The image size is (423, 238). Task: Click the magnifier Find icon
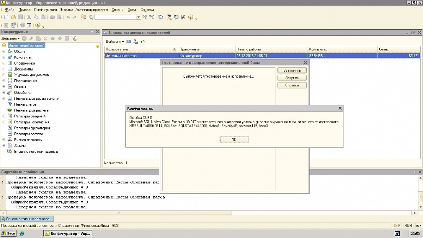click(91, 17)
